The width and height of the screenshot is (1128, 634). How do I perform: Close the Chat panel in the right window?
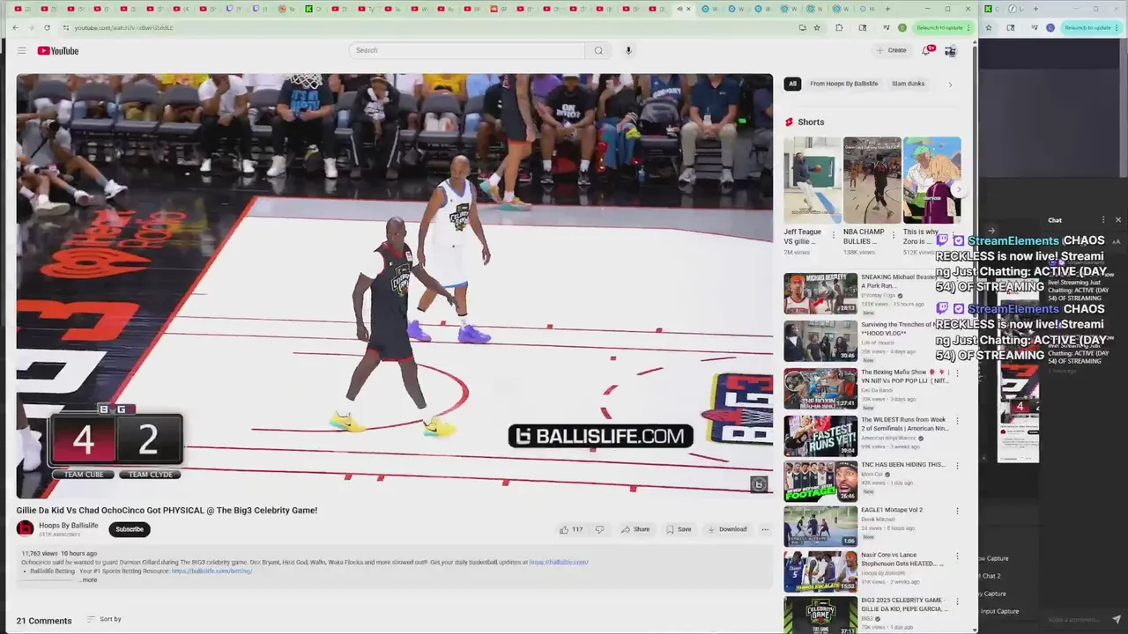pos(1118,219)
